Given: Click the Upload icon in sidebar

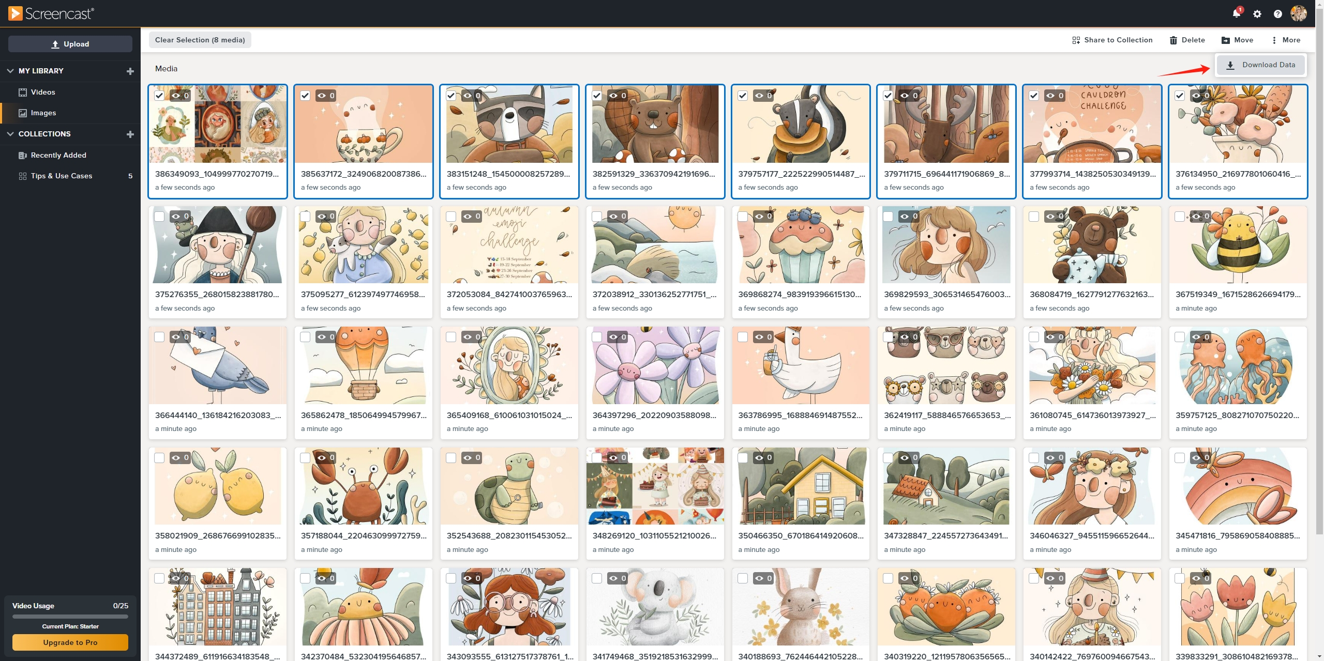Looking at the screenshot, I should pyautogui.click(x=55, y=43).
